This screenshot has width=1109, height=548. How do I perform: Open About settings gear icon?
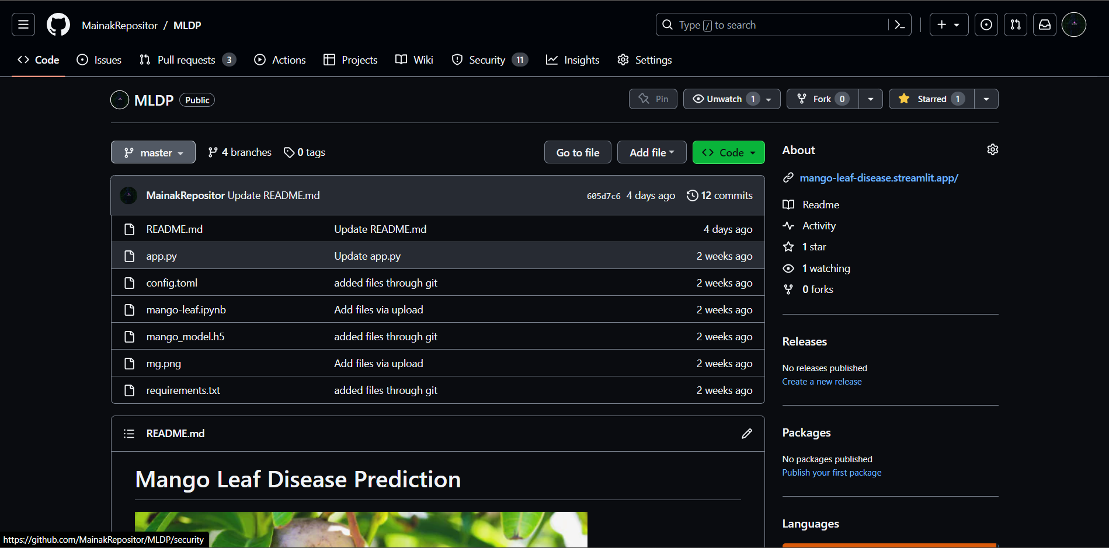(x=992, y=150)
